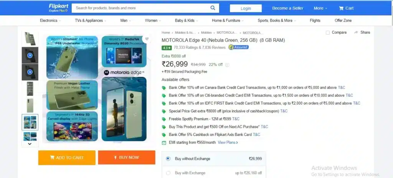Click the Share arrow icon
Viewport: 393px width, 178px height.
click(x=356, y=32)
